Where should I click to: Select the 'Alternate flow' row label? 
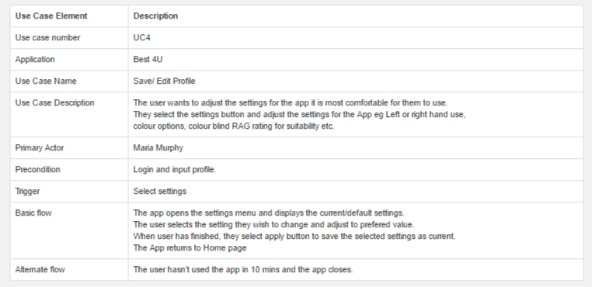coord(40,270)
